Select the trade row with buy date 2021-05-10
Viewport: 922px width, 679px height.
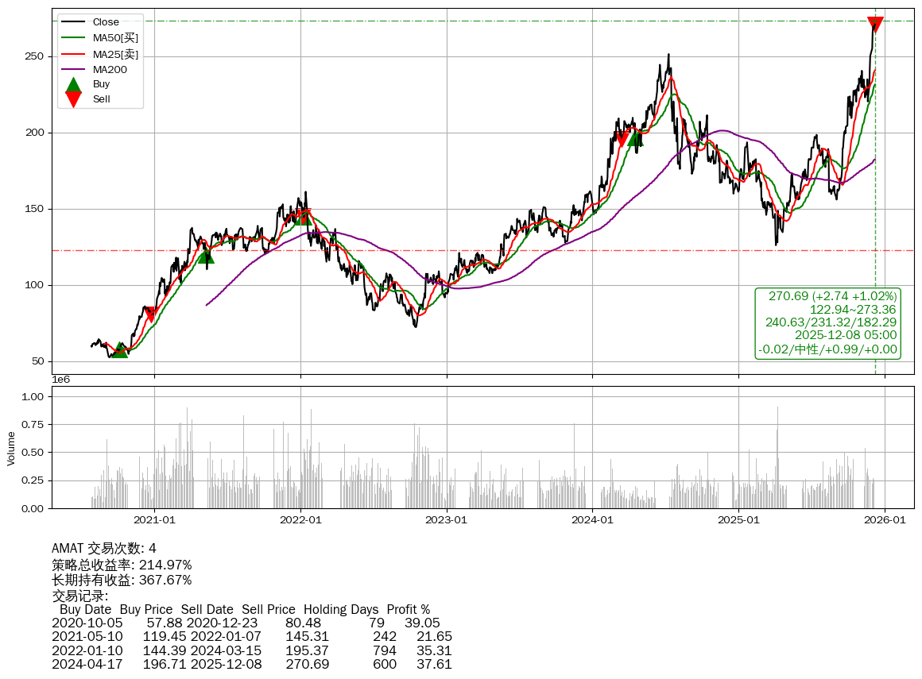pyautogui.click(x=251, y=636)
